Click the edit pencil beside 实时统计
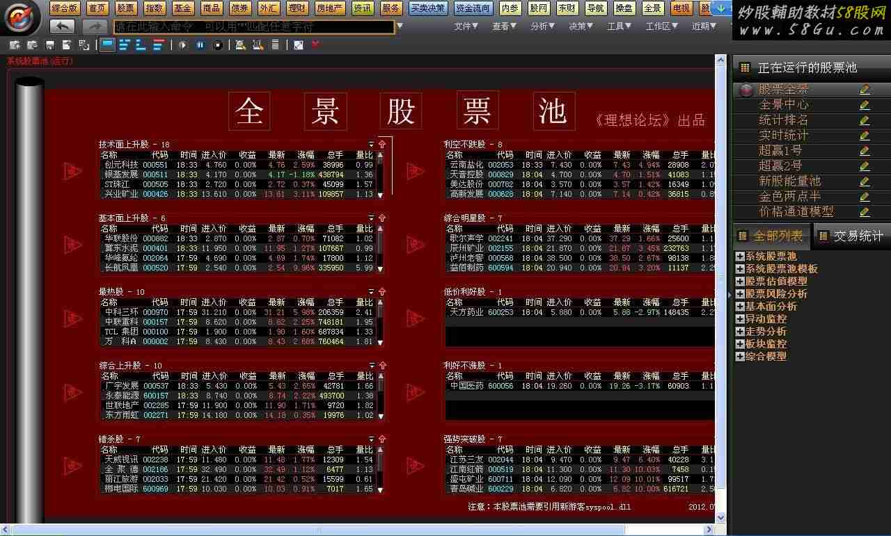The height and width of the screenshot is (536, 891). pos(865,136)
